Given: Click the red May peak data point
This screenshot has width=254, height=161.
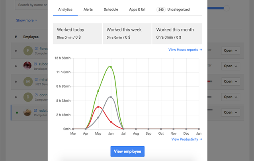Looking at the screenshot, I should pyautogui.click(x=98, y=107).
